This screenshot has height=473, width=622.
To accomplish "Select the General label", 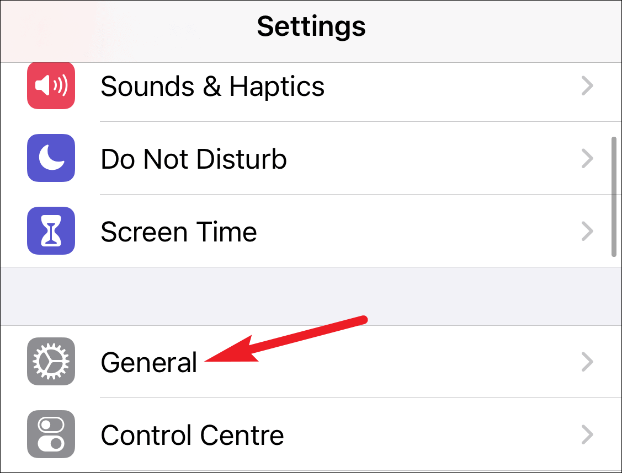I will click(x=149, y=362).
